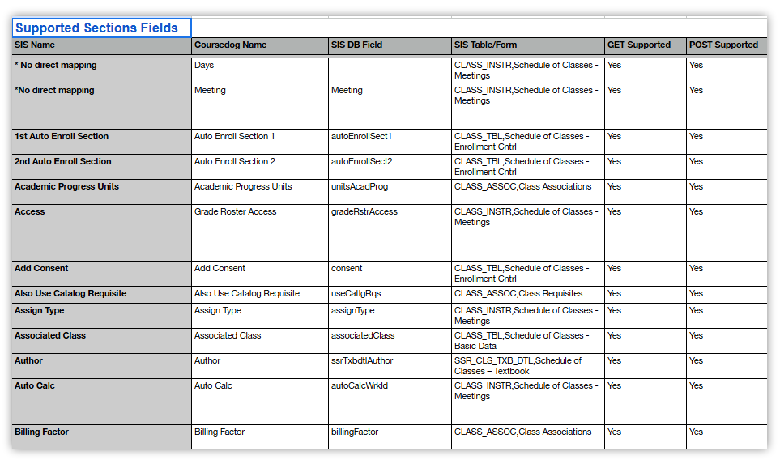Select the GET Supported 'Yes' in Billing Factor row
Viewport: 780px width, 460px height.
point(646,437)
